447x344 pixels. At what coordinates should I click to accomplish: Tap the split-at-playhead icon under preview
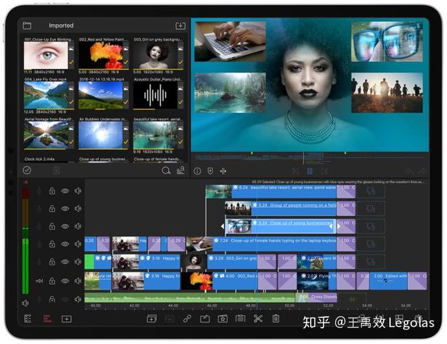pyautogui.click(x=223, y=171)
